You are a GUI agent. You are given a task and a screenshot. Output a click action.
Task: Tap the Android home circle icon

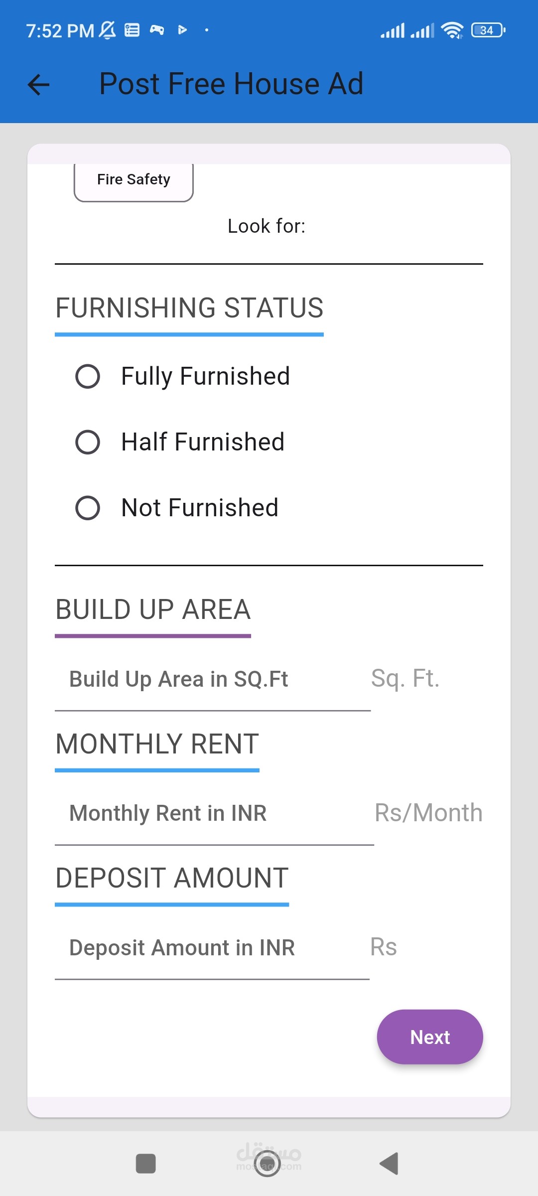point(268,1164)
